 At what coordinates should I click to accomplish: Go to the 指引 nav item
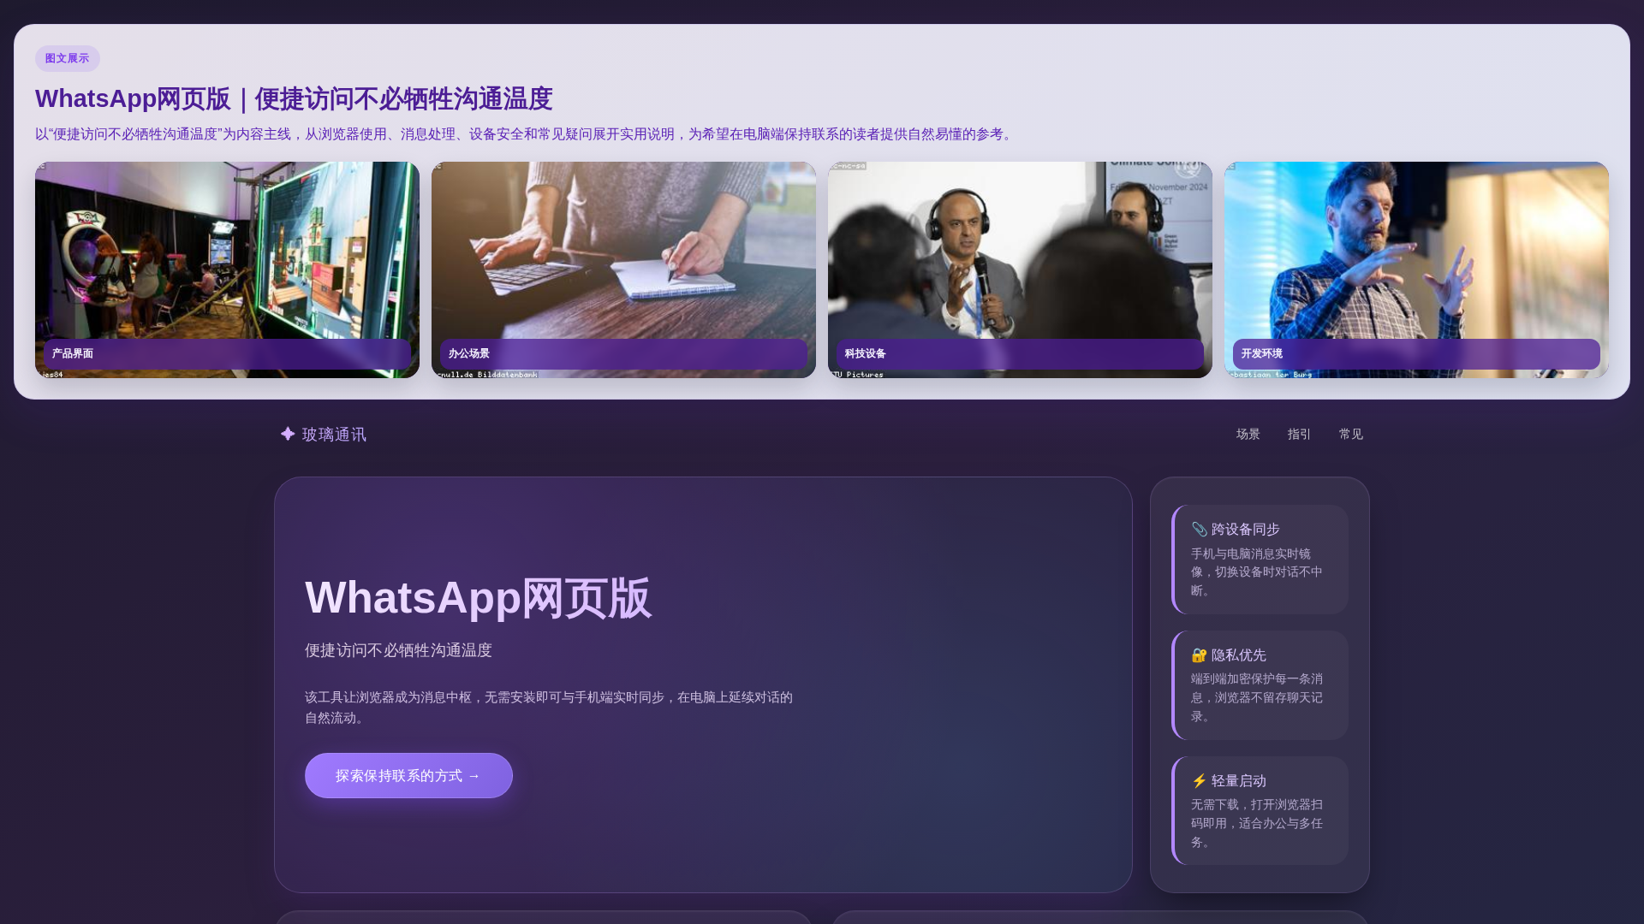tap(1299, 435)
